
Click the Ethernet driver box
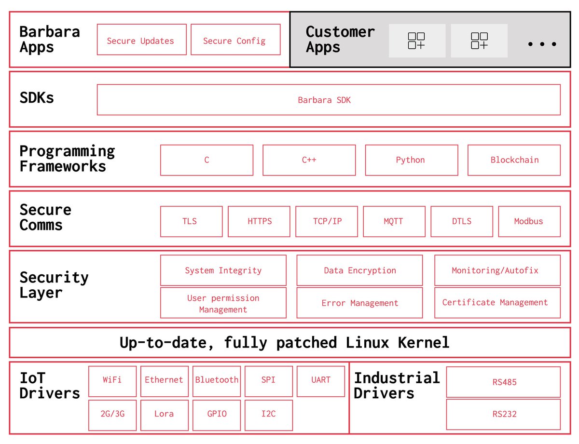tap(164, 381)
